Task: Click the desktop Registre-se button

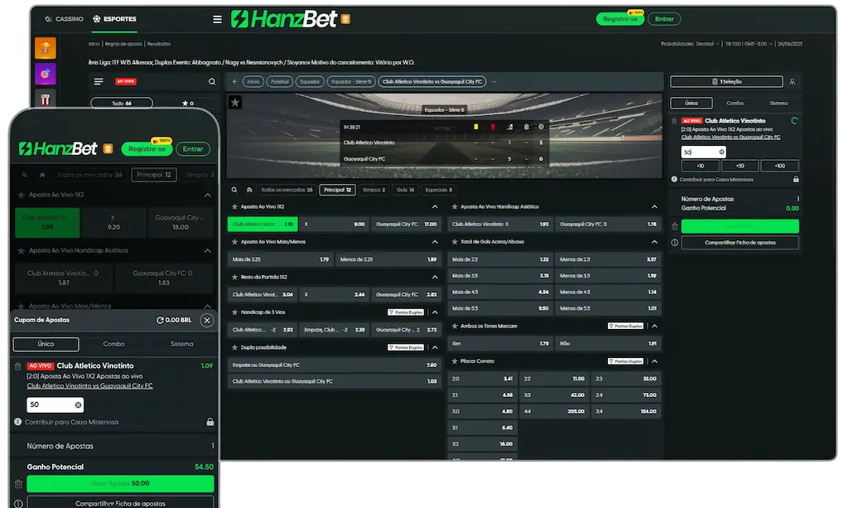Action: click(619, 19)
